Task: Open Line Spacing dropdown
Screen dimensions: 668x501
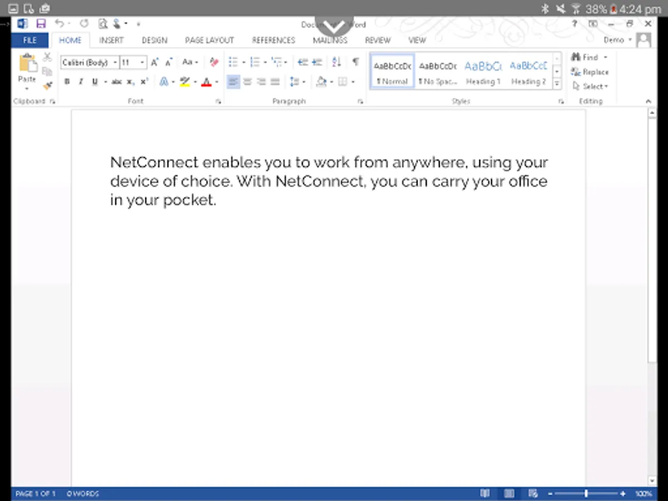Action: [x=298, y=82]
